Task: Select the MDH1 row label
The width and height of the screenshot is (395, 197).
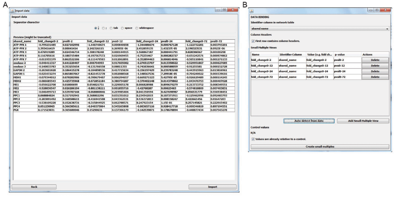Action: pos(25,78)
